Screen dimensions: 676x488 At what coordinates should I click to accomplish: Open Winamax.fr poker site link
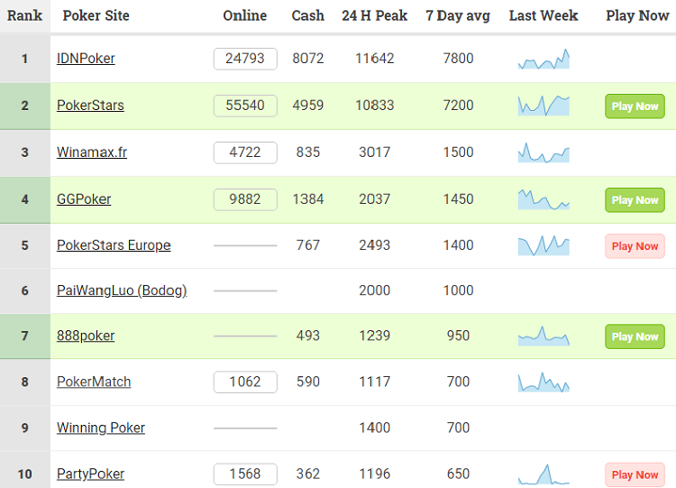coord(92,152)
